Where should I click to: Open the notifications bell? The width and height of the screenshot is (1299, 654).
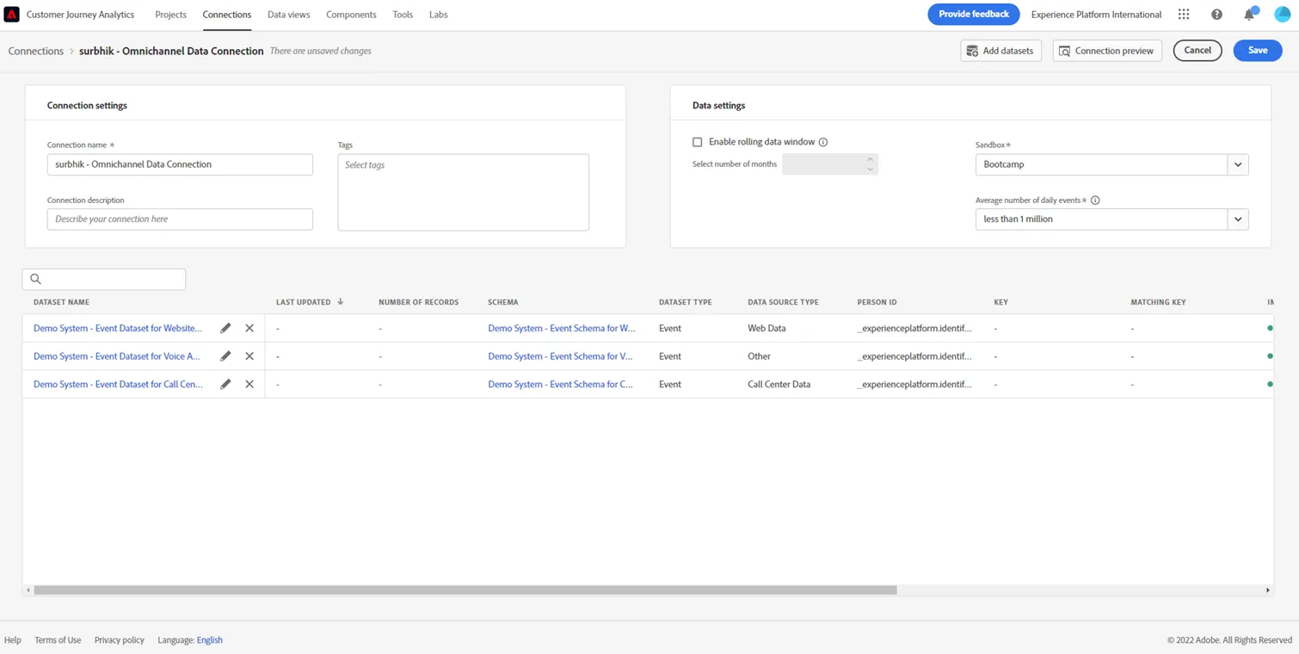coord(1249,15)
